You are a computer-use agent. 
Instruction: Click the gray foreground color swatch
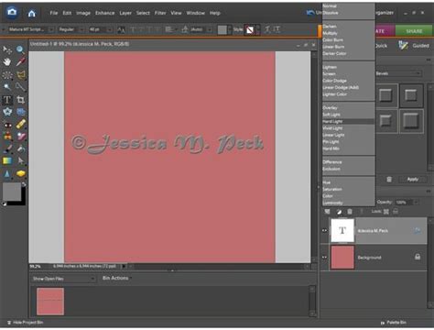click(12, 192)
